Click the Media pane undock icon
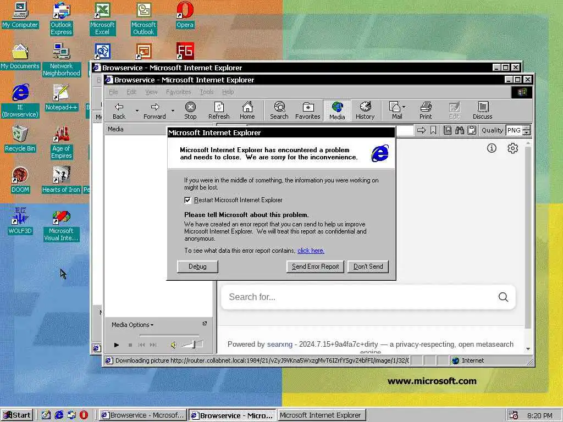 (x=205, y=324)
